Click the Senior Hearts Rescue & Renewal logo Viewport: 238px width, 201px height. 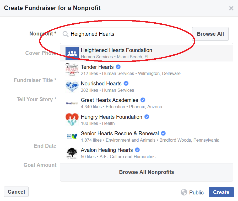click(72, 136)
